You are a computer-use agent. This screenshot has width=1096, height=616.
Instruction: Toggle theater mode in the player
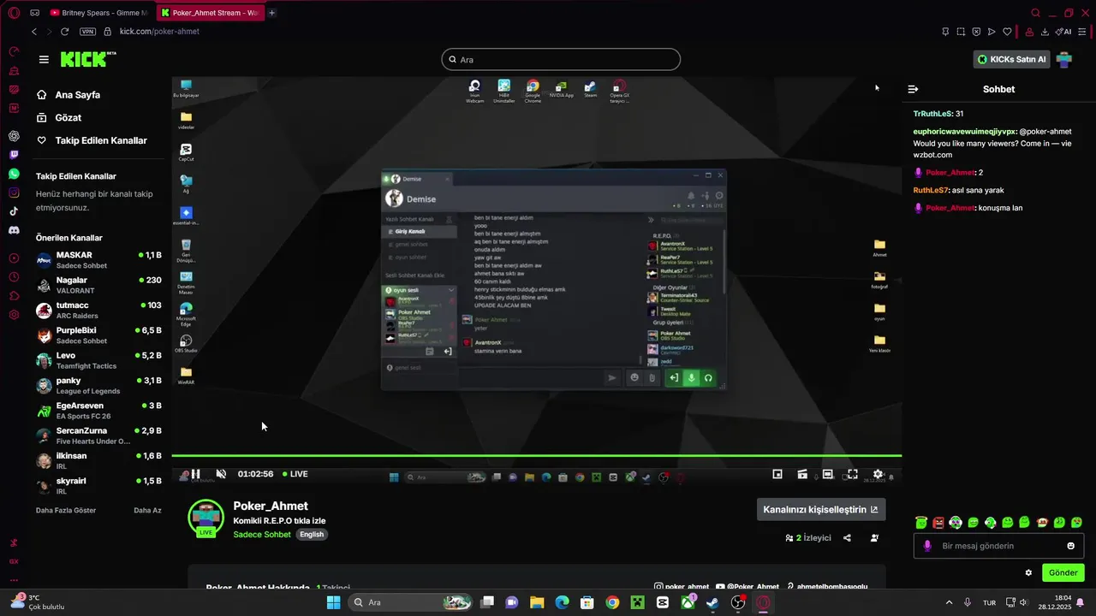tap(827, 474)
